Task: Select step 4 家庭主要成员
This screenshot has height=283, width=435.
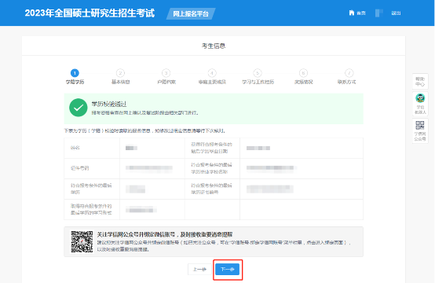Action: pyautogui.click(x=212, y=77)
